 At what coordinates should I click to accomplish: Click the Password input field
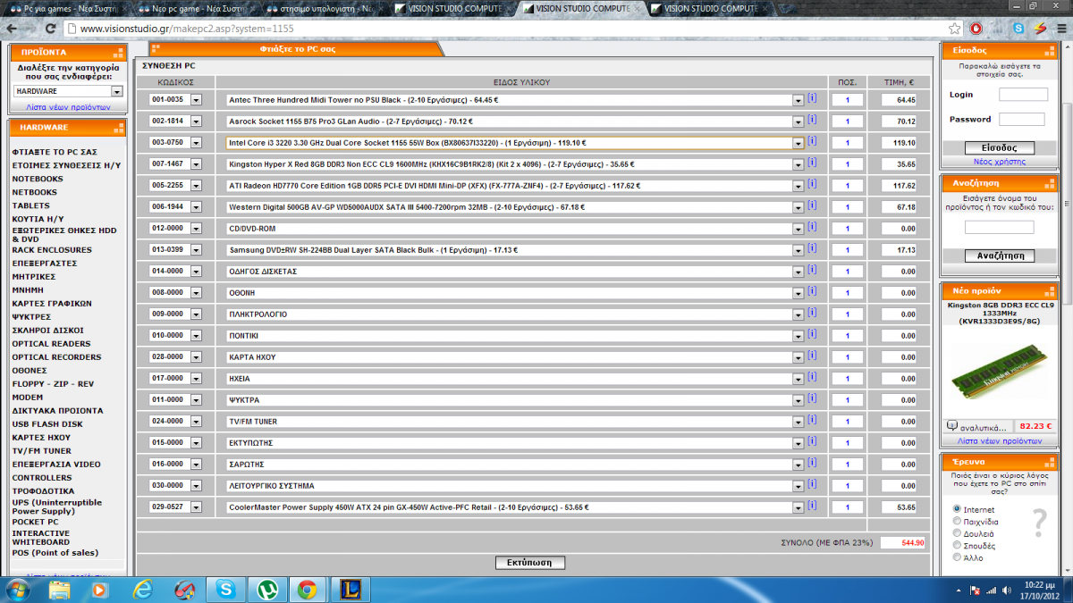(1021, 119)
